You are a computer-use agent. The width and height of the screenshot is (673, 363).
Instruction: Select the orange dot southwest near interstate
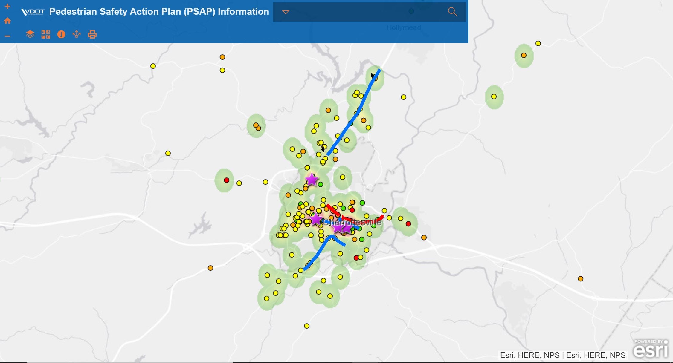210,268
